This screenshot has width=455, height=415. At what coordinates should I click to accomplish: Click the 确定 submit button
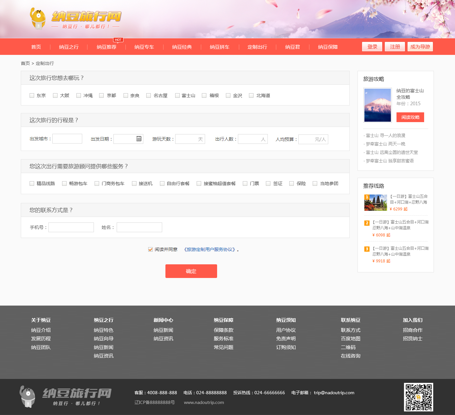click(191, 271)
